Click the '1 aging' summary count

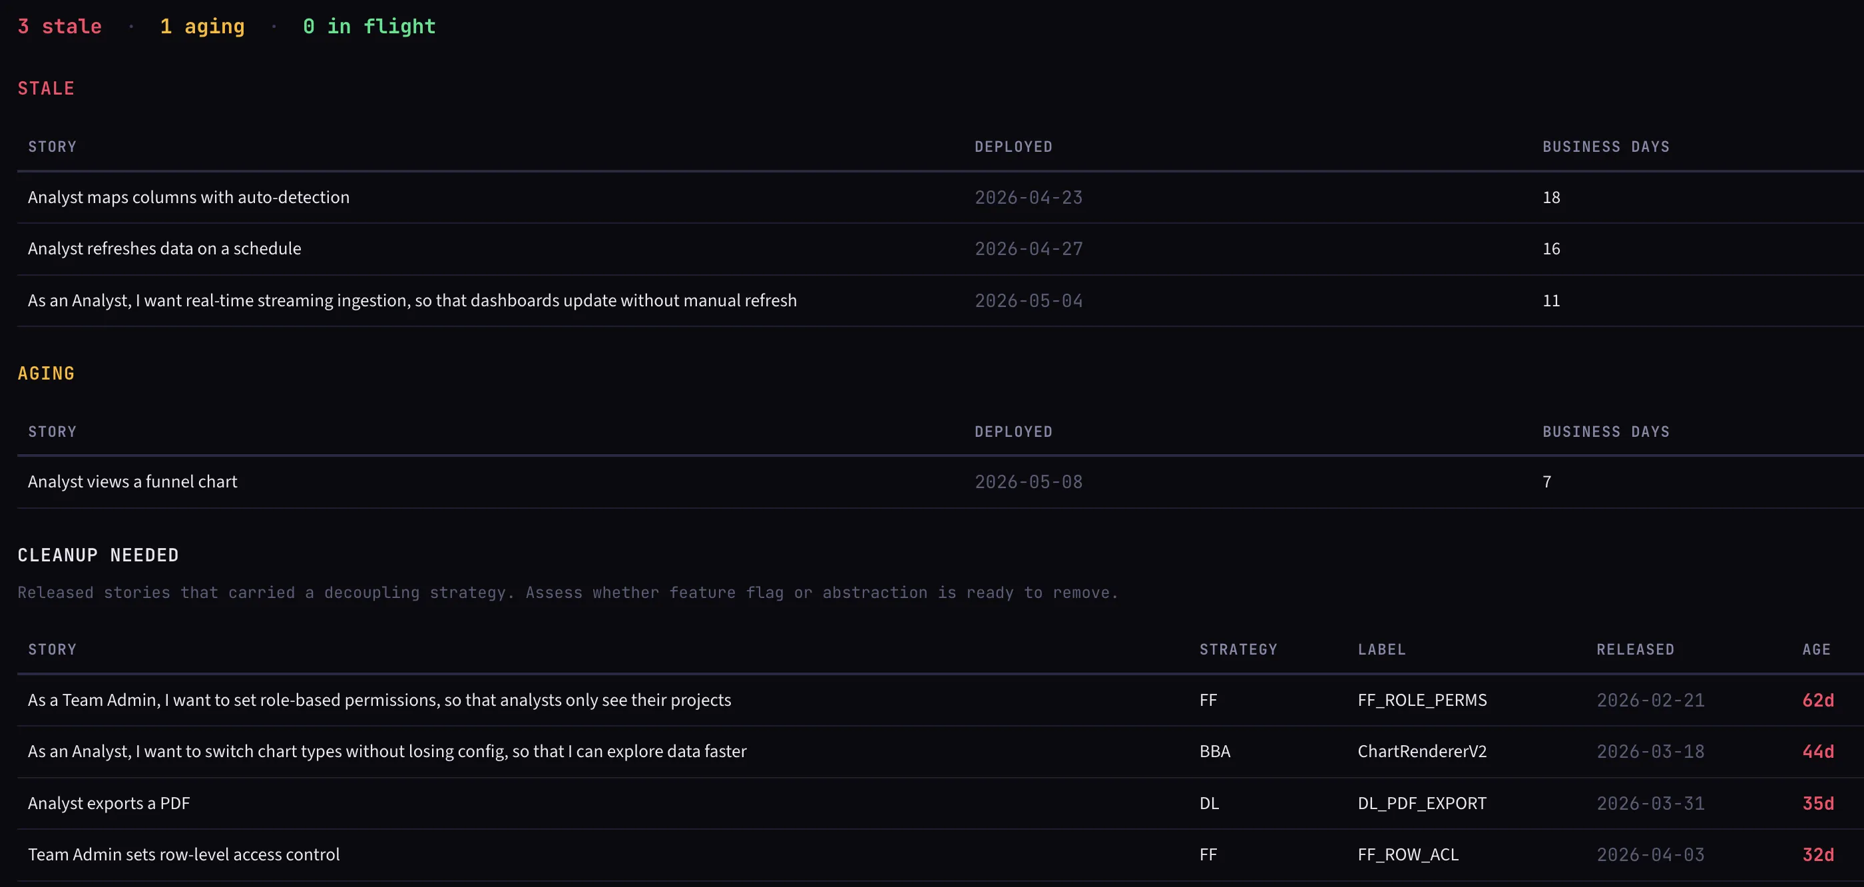point(202,27)
